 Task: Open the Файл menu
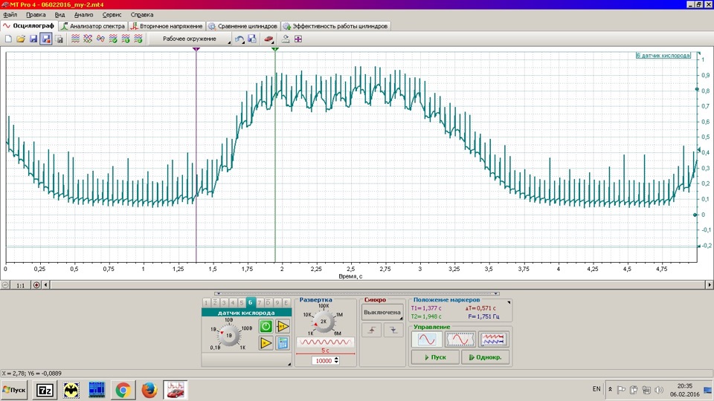10,15
